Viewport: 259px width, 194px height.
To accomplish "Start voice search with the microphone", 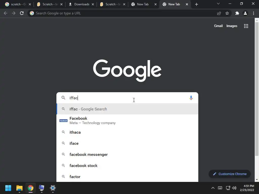I will tap(191, 98).
